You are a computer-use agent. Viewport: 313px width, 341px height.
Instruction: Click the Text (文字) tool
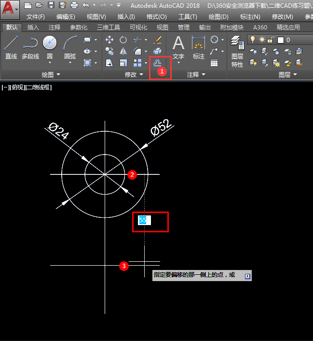[178, 48]
